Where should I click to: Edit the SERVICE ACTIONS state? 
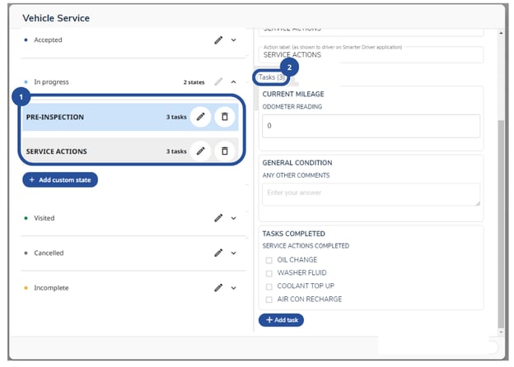201,151
